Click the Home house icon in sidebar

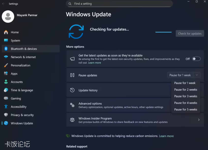coord(6,32)
